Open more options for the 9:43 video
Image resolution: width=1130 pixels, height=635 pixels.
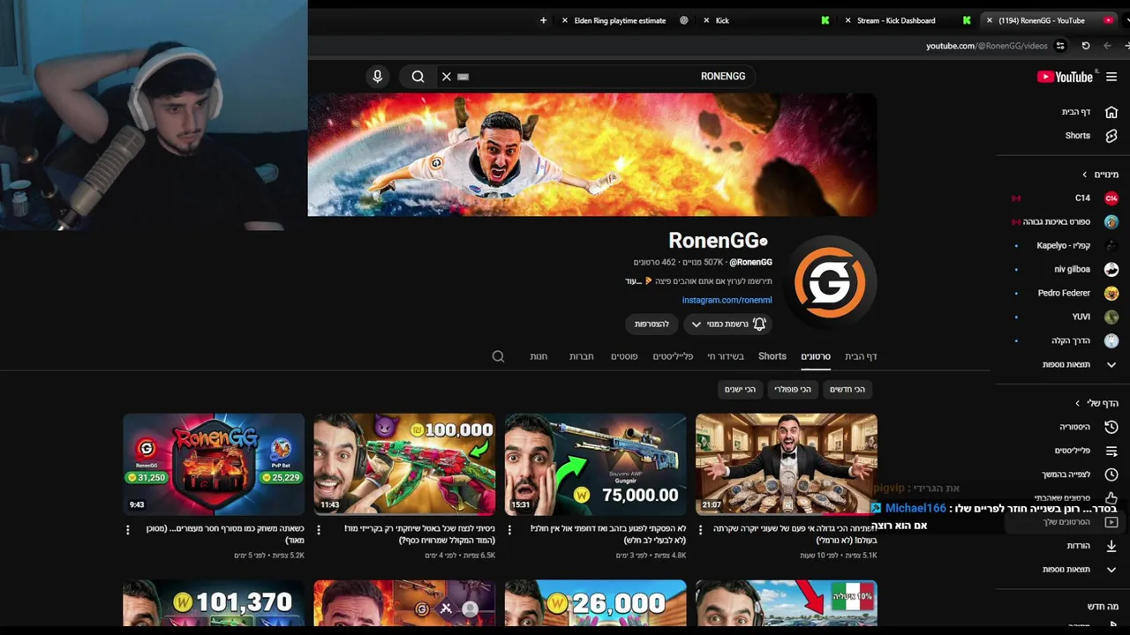tap(127, 530)
